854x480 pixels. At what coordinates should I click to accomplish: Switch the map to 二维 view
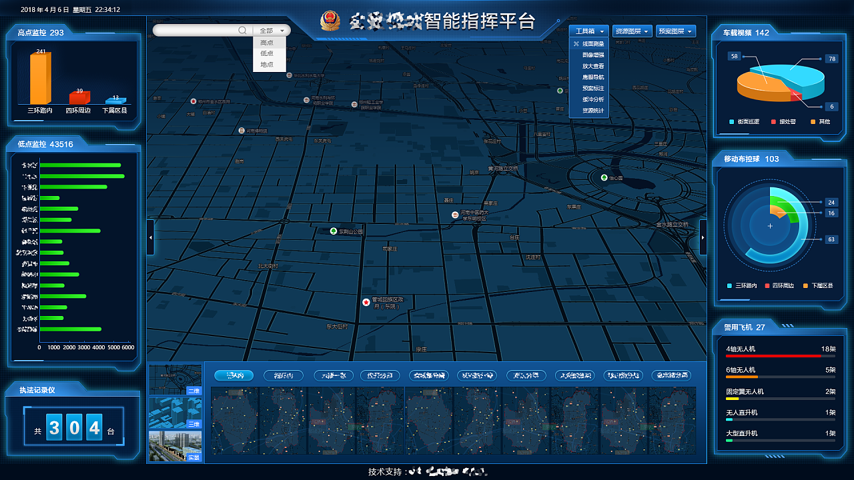[175, 380]
